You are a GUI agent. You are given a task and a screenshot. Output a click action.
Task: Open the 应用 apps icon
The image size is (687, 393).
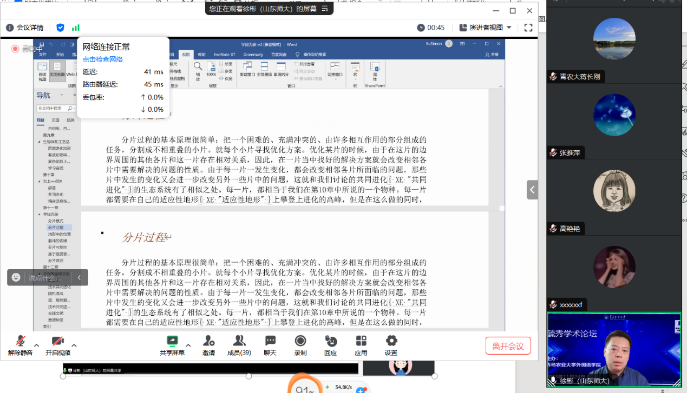tap(361, 345)
